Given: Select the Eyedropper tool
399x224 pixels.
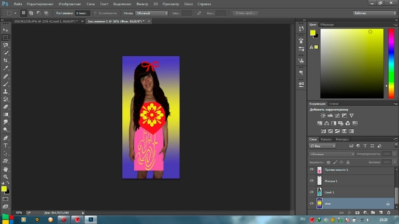Looking at the screenshot, I should (6, 68).
